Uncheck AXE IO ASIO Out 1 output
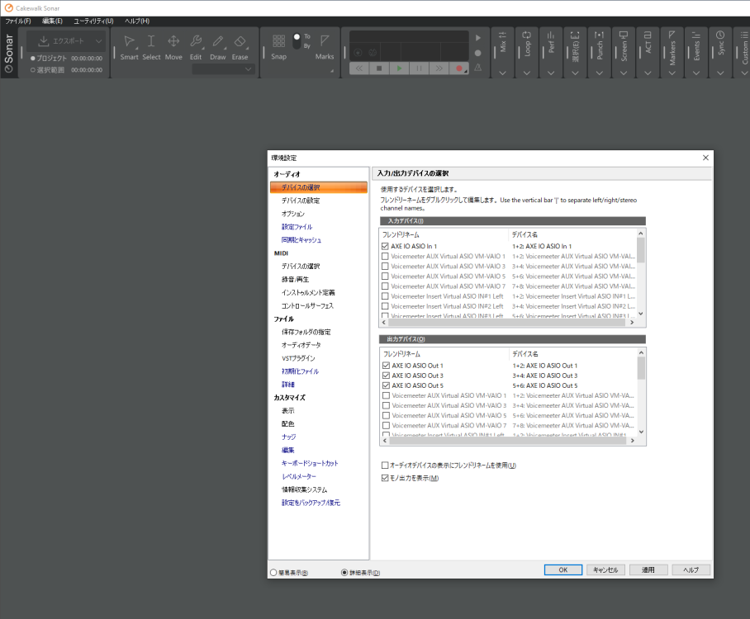Image resolution: width=750 pixels, height=619 pixels. [x=386, y=365]
